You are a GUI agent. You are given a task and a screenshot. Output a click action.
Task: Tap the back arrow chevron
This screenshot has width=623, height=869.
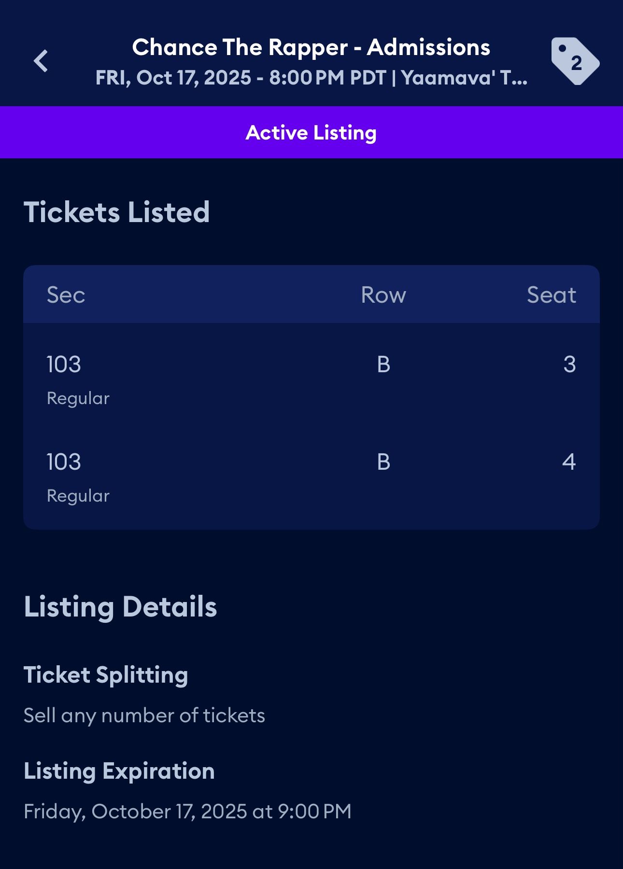coord(41,61)
